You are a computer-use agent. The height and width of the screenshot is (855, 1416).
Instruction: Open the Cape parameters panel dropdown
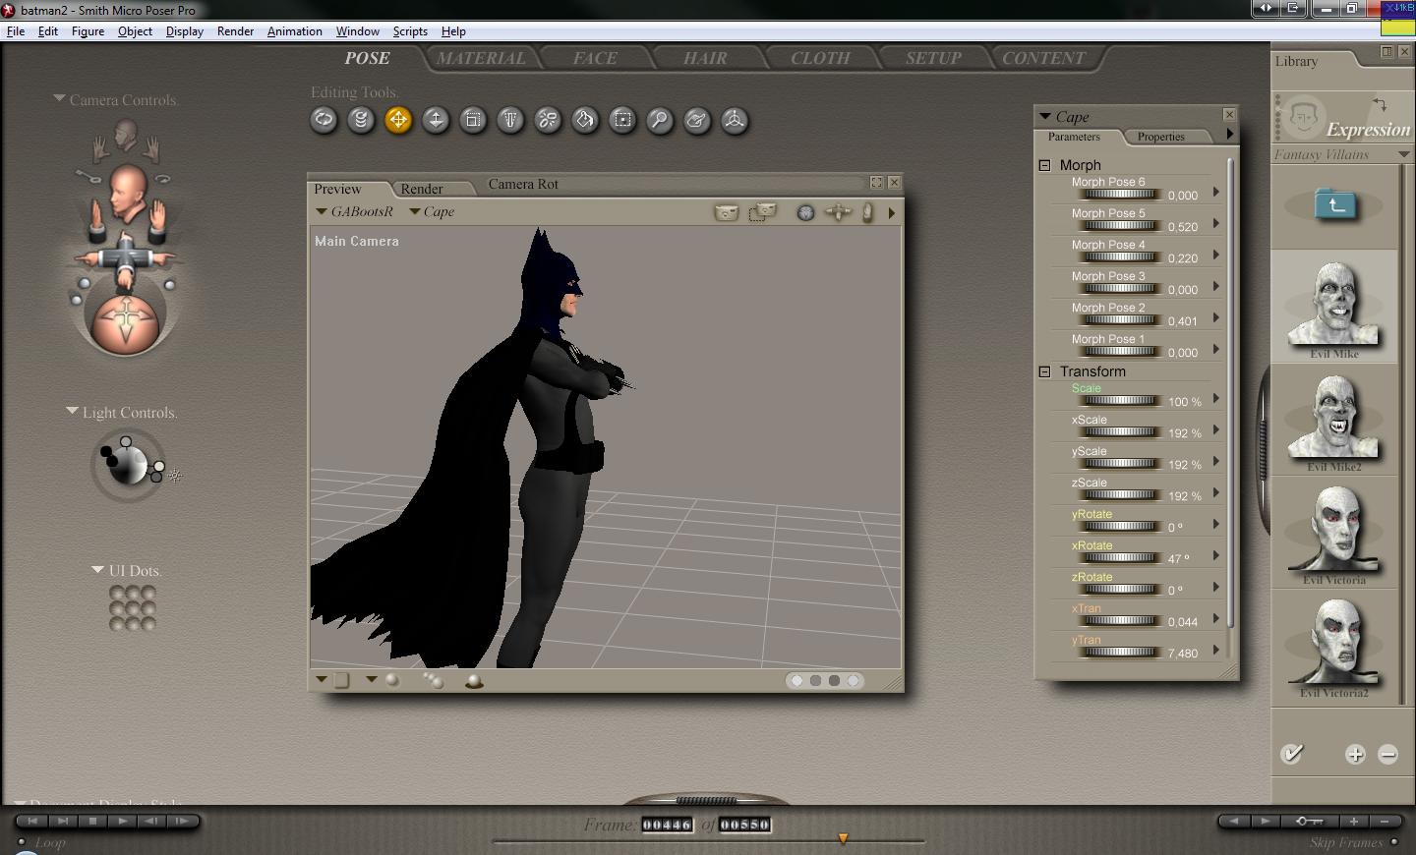[x=1044, y=115]
